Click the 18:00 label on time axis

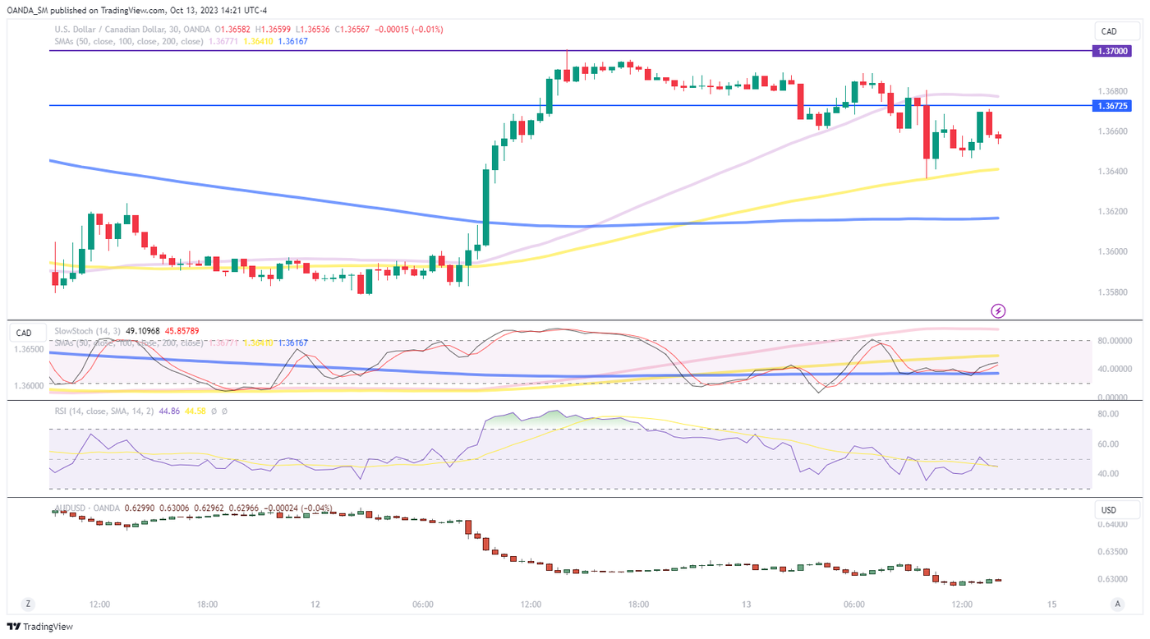207,605
